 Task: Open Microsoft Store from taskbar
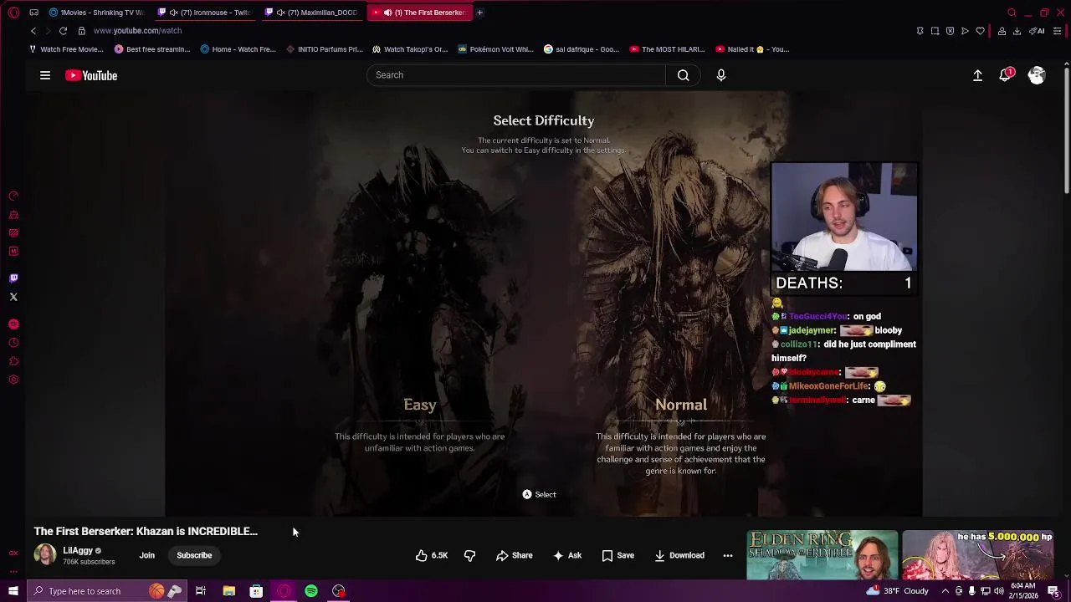click(256, 591)
